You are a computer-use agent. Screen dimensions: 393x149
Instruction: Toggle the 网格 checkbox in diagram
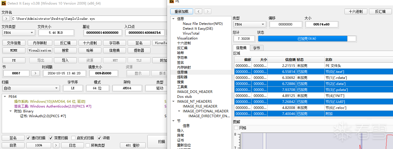[x=236, y=128]
